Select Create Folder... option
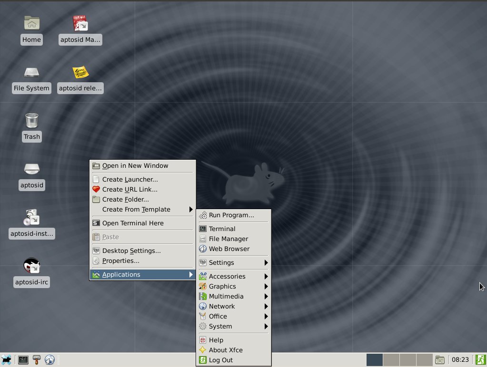This screenshot has height=367, width=487. [142, 200]
